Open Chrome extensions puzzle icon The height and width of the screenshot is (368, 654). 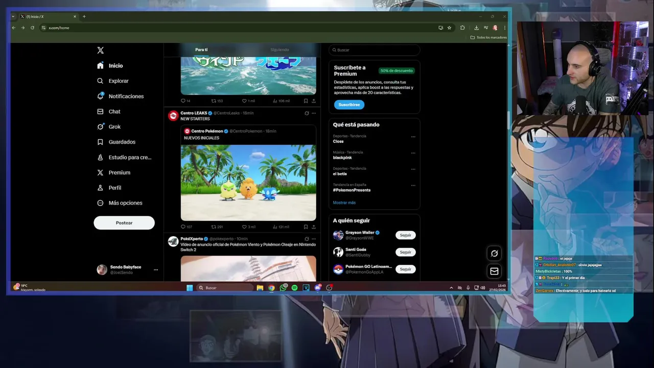462,28
